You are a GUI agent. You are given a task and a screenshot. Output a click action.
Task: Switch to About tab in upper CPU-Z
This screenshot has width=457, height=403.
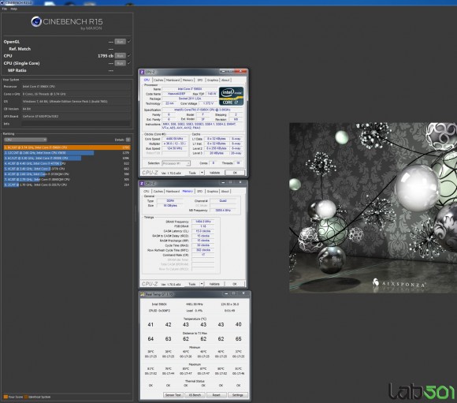[225, 80]
